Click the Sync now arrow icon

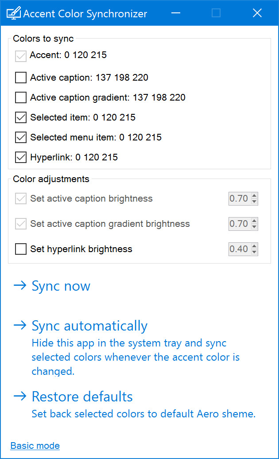20,285
